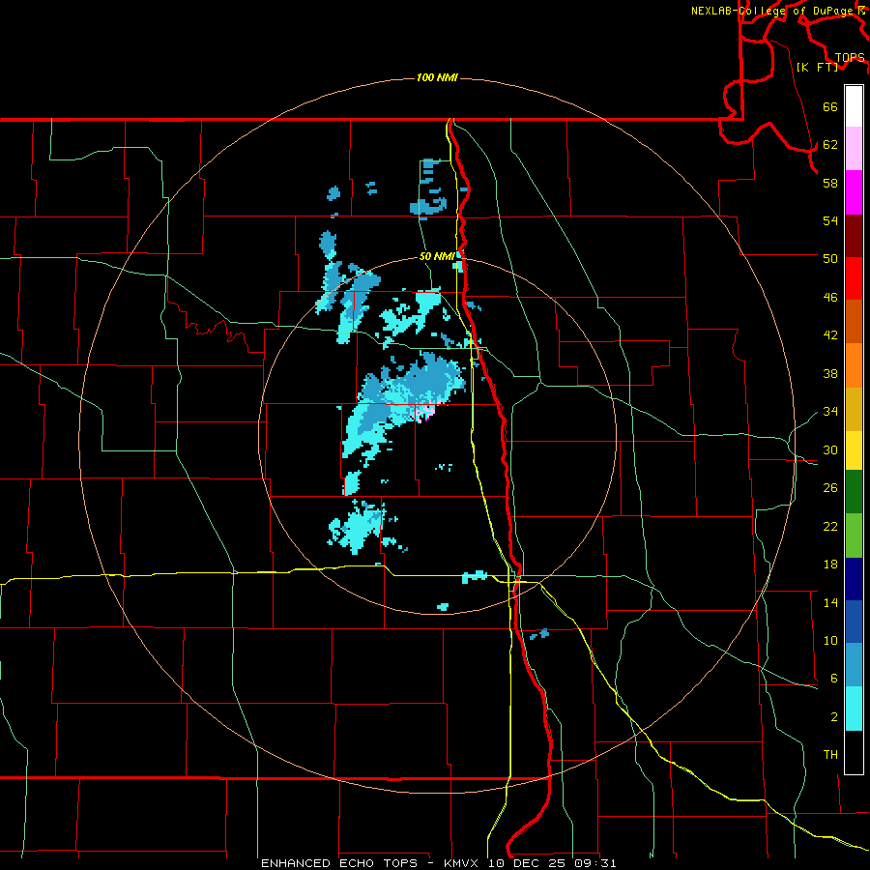Screen dimensions: 870x870
Task: Click the legend value '66'
Action: point(830,106)
